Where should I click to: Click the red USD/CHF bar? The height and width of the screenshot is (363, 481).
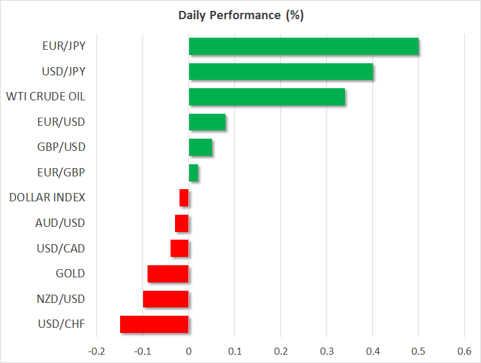click(154, 324)
